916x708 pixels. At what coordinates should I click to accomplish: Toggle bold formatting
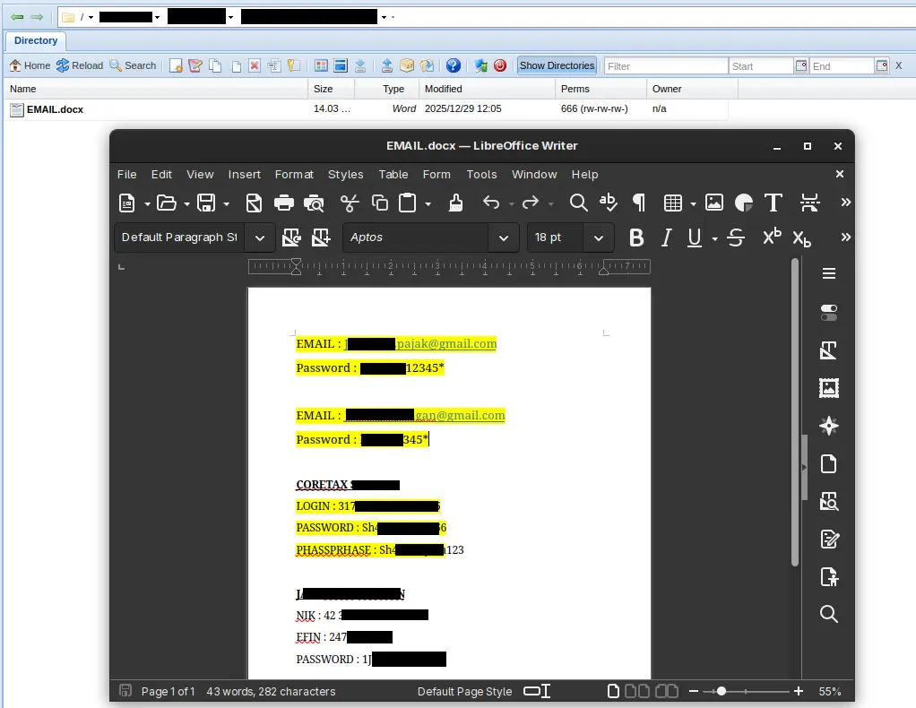click(x=636, y=237)
